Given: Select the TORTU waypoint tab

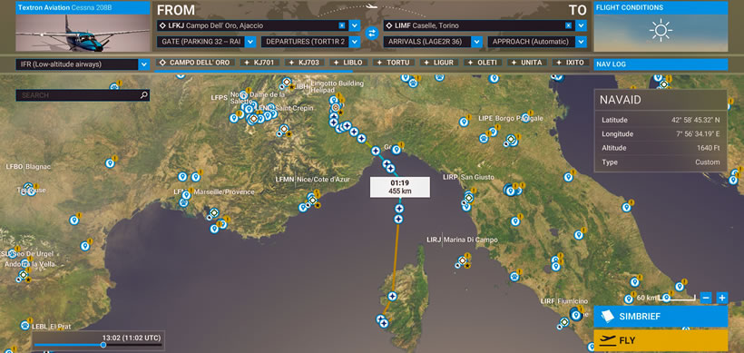Looking at the screenshot, I should coord(394,63).
